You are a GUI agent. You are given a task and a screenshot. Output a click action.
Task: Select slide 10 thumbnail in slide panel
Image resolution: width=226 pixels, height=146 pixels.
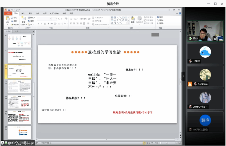[x=19, y=102]
